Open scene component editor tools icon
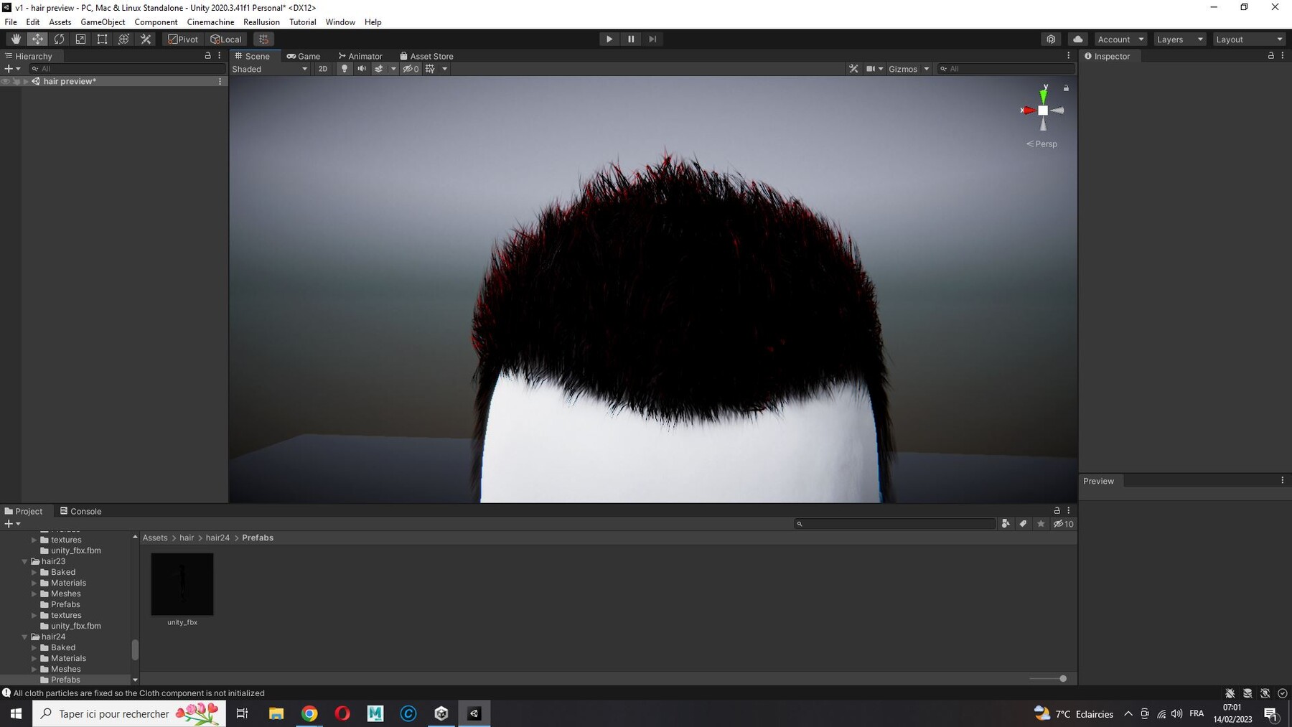 point(853,69)
